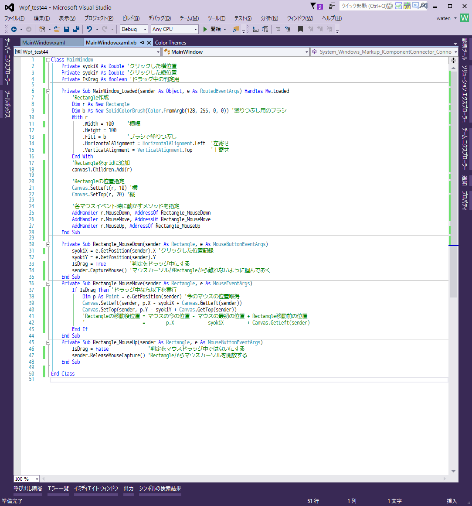Open the チーム(M) menu

[189, 18]
